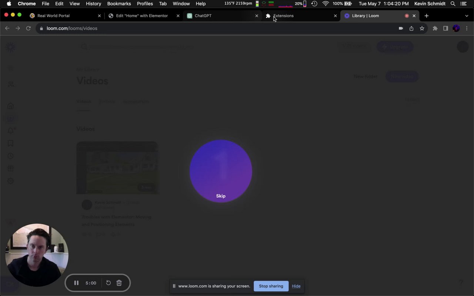Click the Kevin Schmidt user menu
The width and height of the screenshot is (474, 296).
pyautogui.click(x=430, y=4)
